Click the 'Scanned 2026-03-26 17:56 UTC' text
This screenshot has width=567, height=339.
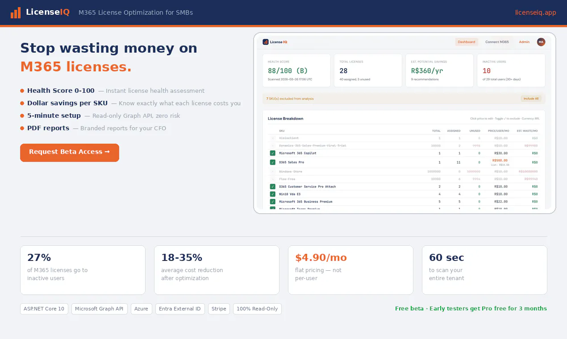click(x=290, y=79)
